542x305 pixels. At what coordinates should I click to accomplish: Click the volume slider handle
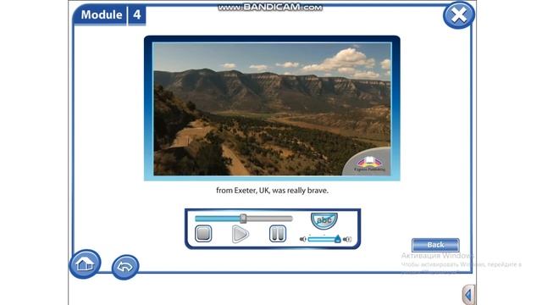click(x=337, y=239)
